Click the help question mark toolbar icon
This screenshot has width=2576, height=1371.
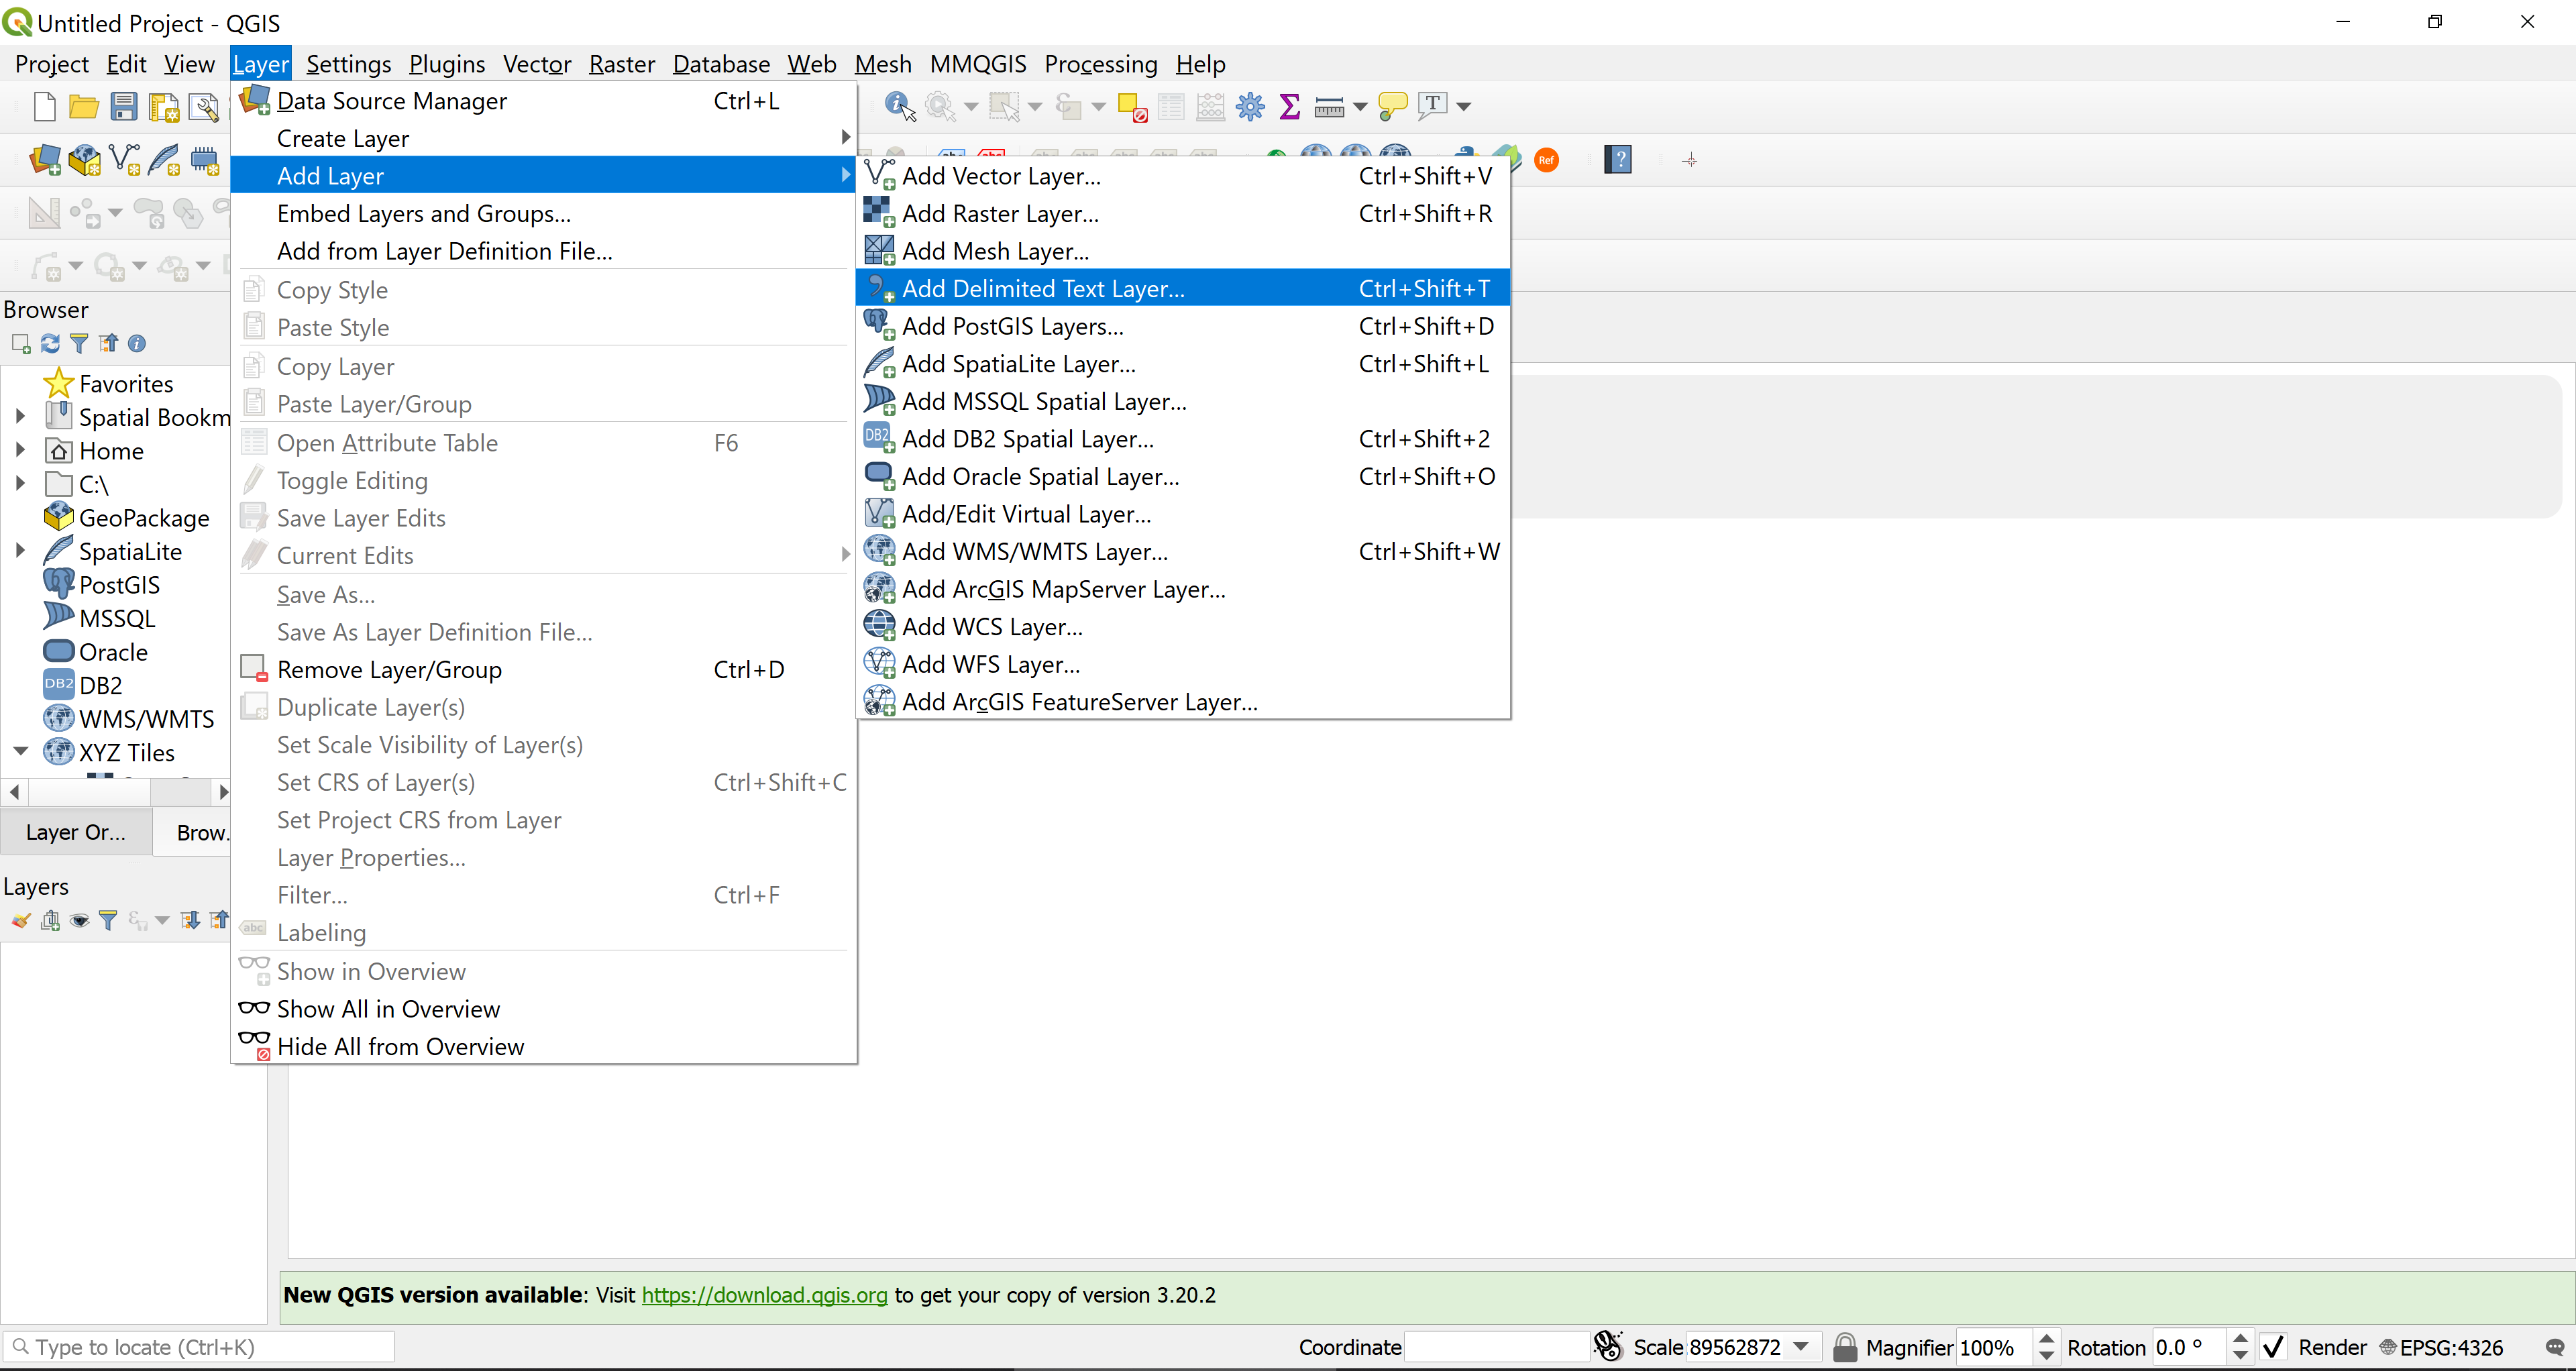click(1617, 159)
